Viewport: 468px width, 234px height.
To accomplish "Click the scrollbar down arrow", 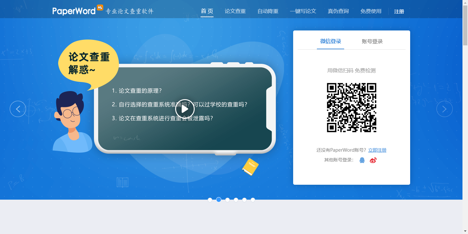I will coord(465,231).
